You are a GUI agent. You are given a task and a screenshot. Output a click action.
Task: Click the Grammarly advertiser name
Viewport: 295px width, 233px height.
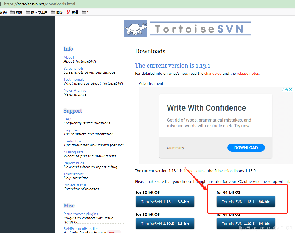[x=175, y=148]
